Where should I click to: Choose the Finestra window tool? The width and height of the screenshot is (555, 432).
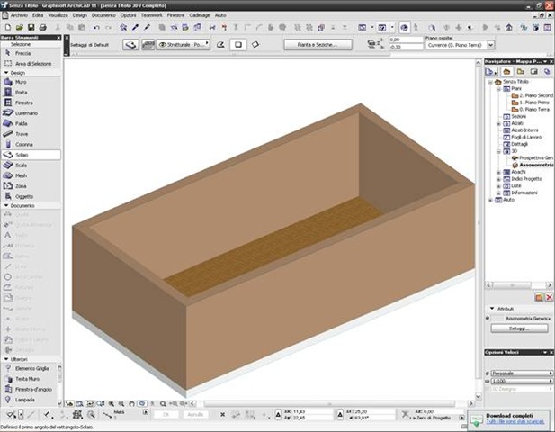(23, 103)
